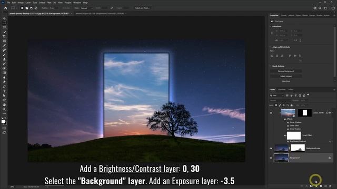337x189 pixels.
Task: Click the Add to Selection icon
Action: coord(27,8)
